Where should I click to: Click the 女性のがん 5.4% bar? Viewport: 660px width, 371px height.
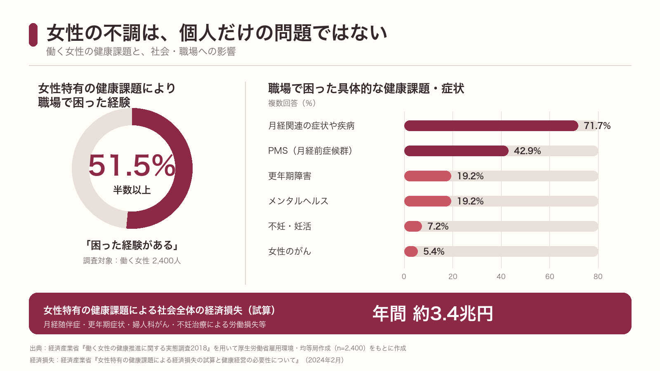pos(411,251)
